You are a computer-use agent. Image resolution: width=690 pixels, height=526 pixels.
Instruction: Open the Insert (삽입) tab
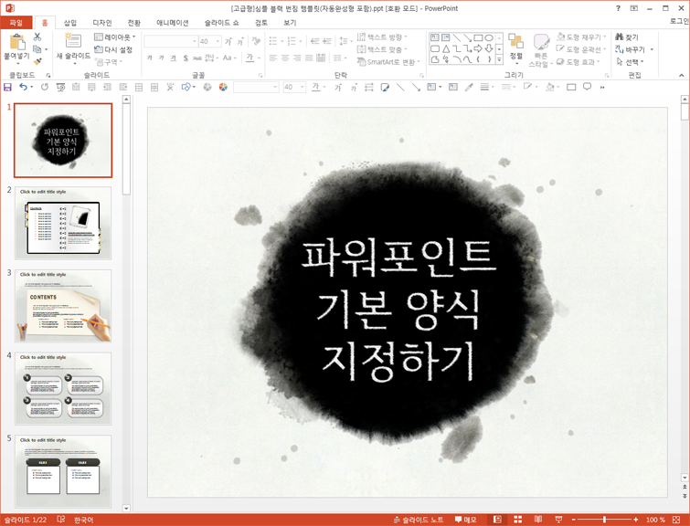point(70,23)
